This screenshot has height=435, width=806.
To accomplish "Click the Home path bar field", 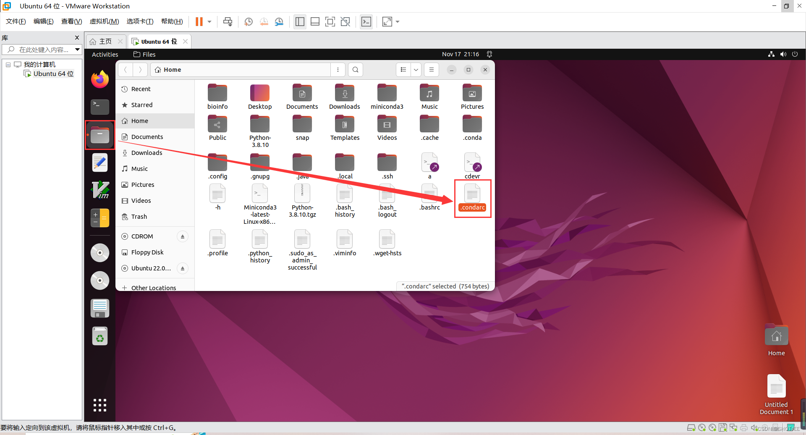I will 241,70.
